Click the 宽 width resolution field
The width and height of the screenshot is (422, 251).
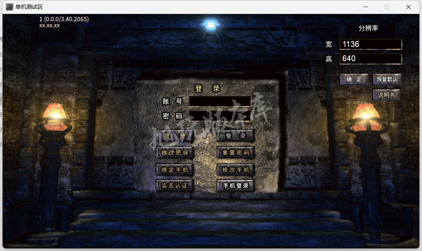click(371, 44)
